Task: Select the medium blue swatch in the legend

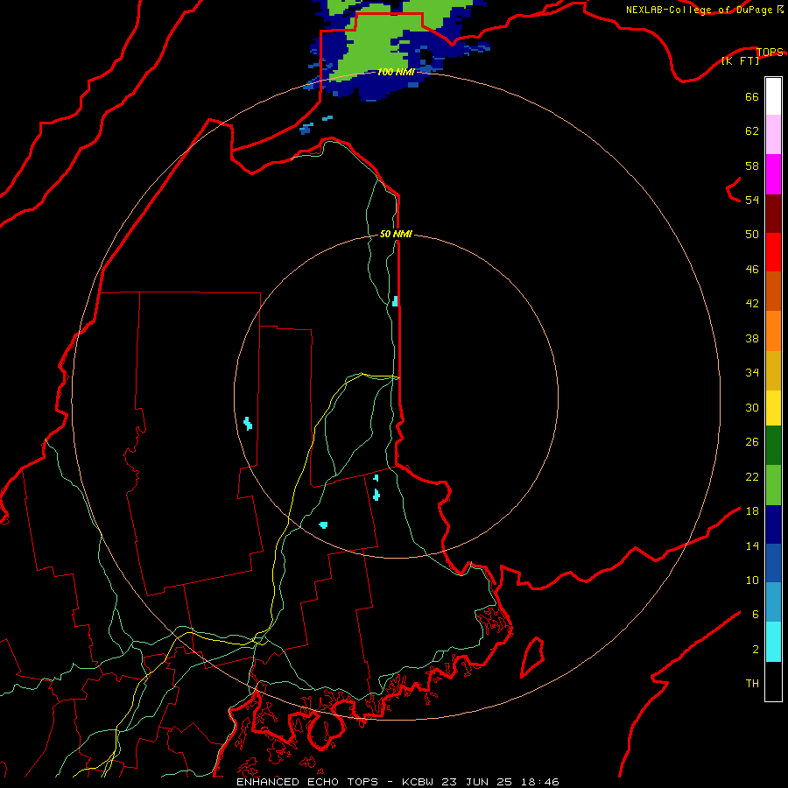Action: 773,563
